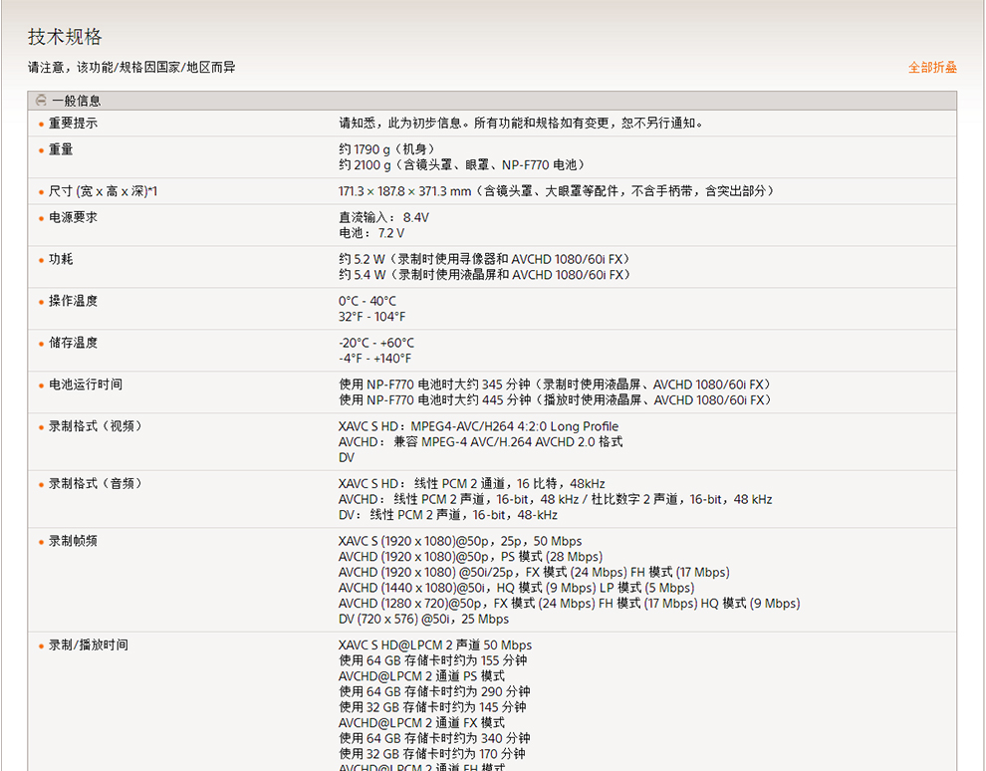Click the XAVC S (1920 x 1080)@50p line

[460, 541]
